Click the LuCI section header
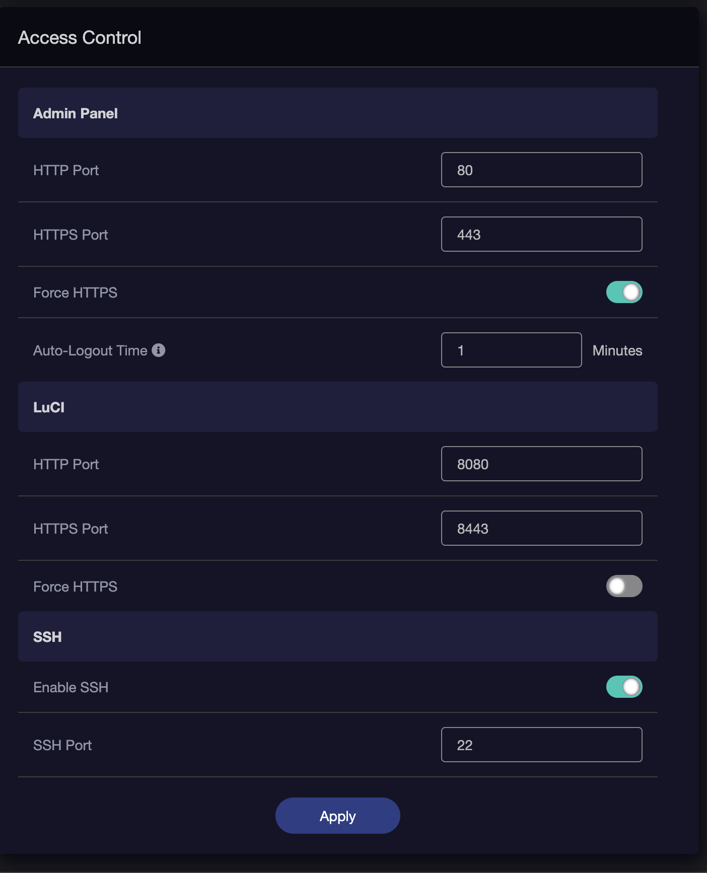The height and width of the screenshot is (873, 707). 49,407
